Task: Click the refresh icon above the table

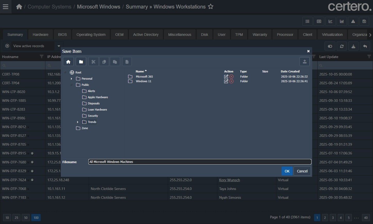Action: pyautogui.click(x=342, y=46)
